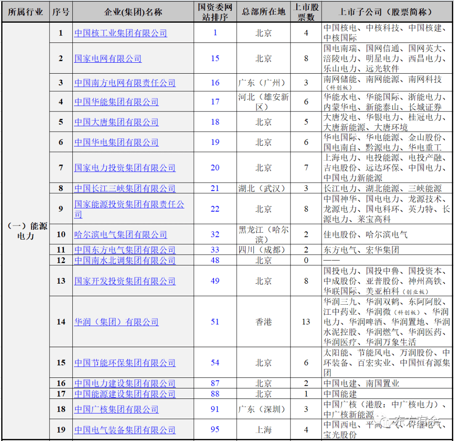Open the 中国华能集团有限公司 link
This screenshot has height=441, width=454.
(116, 102)
